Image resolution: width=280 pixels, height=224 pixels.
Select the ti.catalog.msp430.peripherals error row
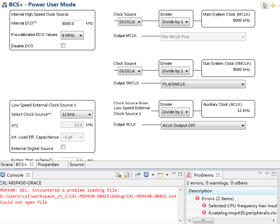232,213
